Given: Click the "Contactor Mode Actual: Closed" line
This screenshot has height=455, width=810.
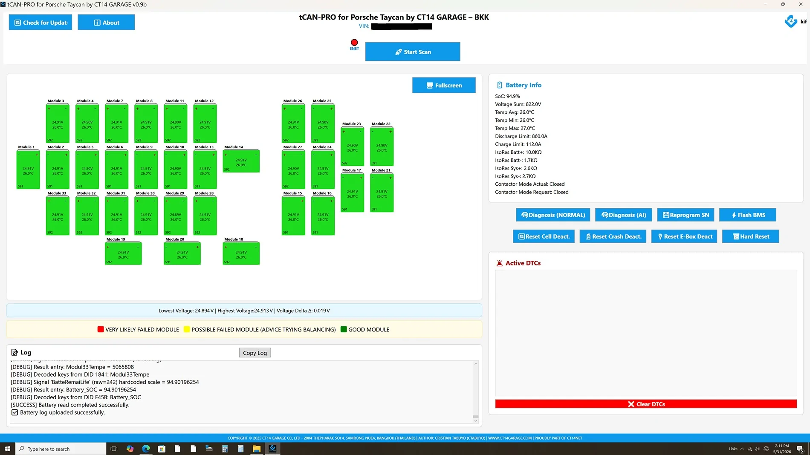Looking at the screenshot, I should tap(530, 184).
